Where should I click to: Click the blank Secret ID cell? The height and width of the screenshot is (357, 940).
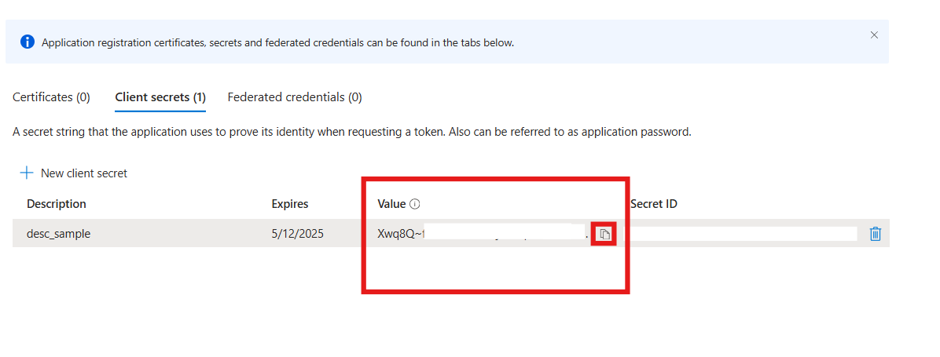(x=743, y=234)
